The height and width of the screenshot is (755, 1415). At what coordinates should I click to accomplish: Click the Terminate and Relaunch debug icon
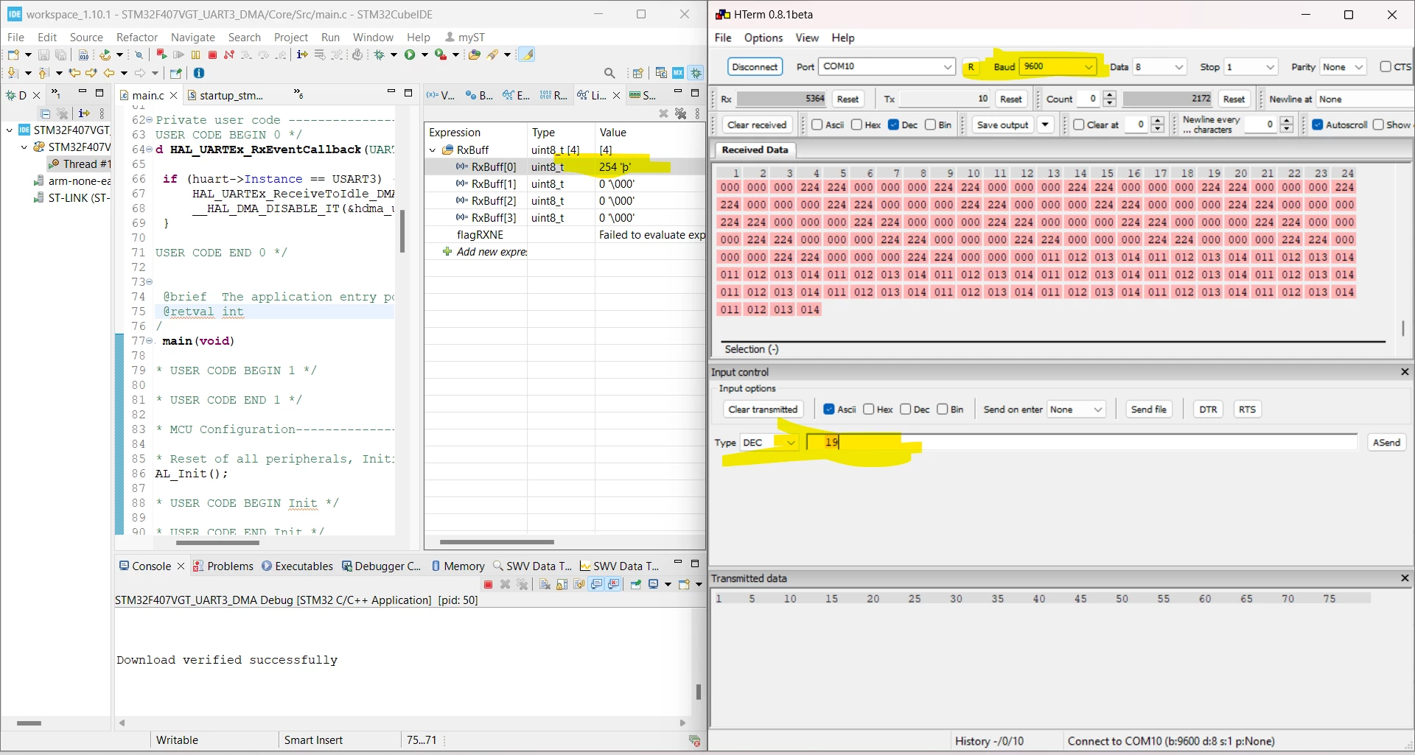(x=161, y=55)
